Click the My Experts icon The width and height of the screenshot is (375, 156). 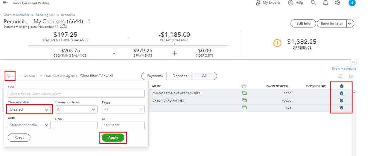click(x=258, y=3)
